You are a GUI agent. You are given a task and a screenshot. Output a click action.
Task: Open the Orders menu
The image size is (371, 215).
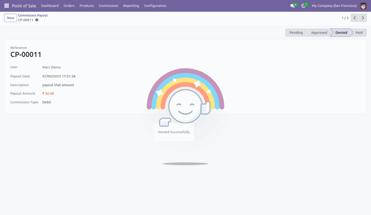(69, 5)
